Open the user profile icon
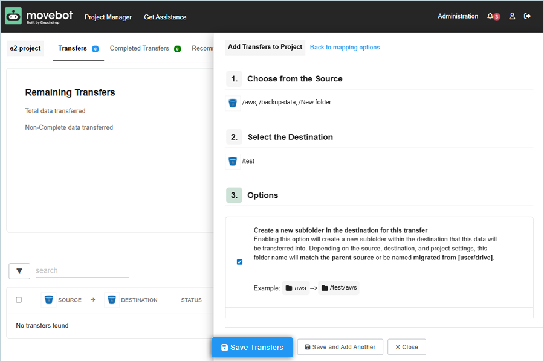544x362 pixels. pos(512,16)
